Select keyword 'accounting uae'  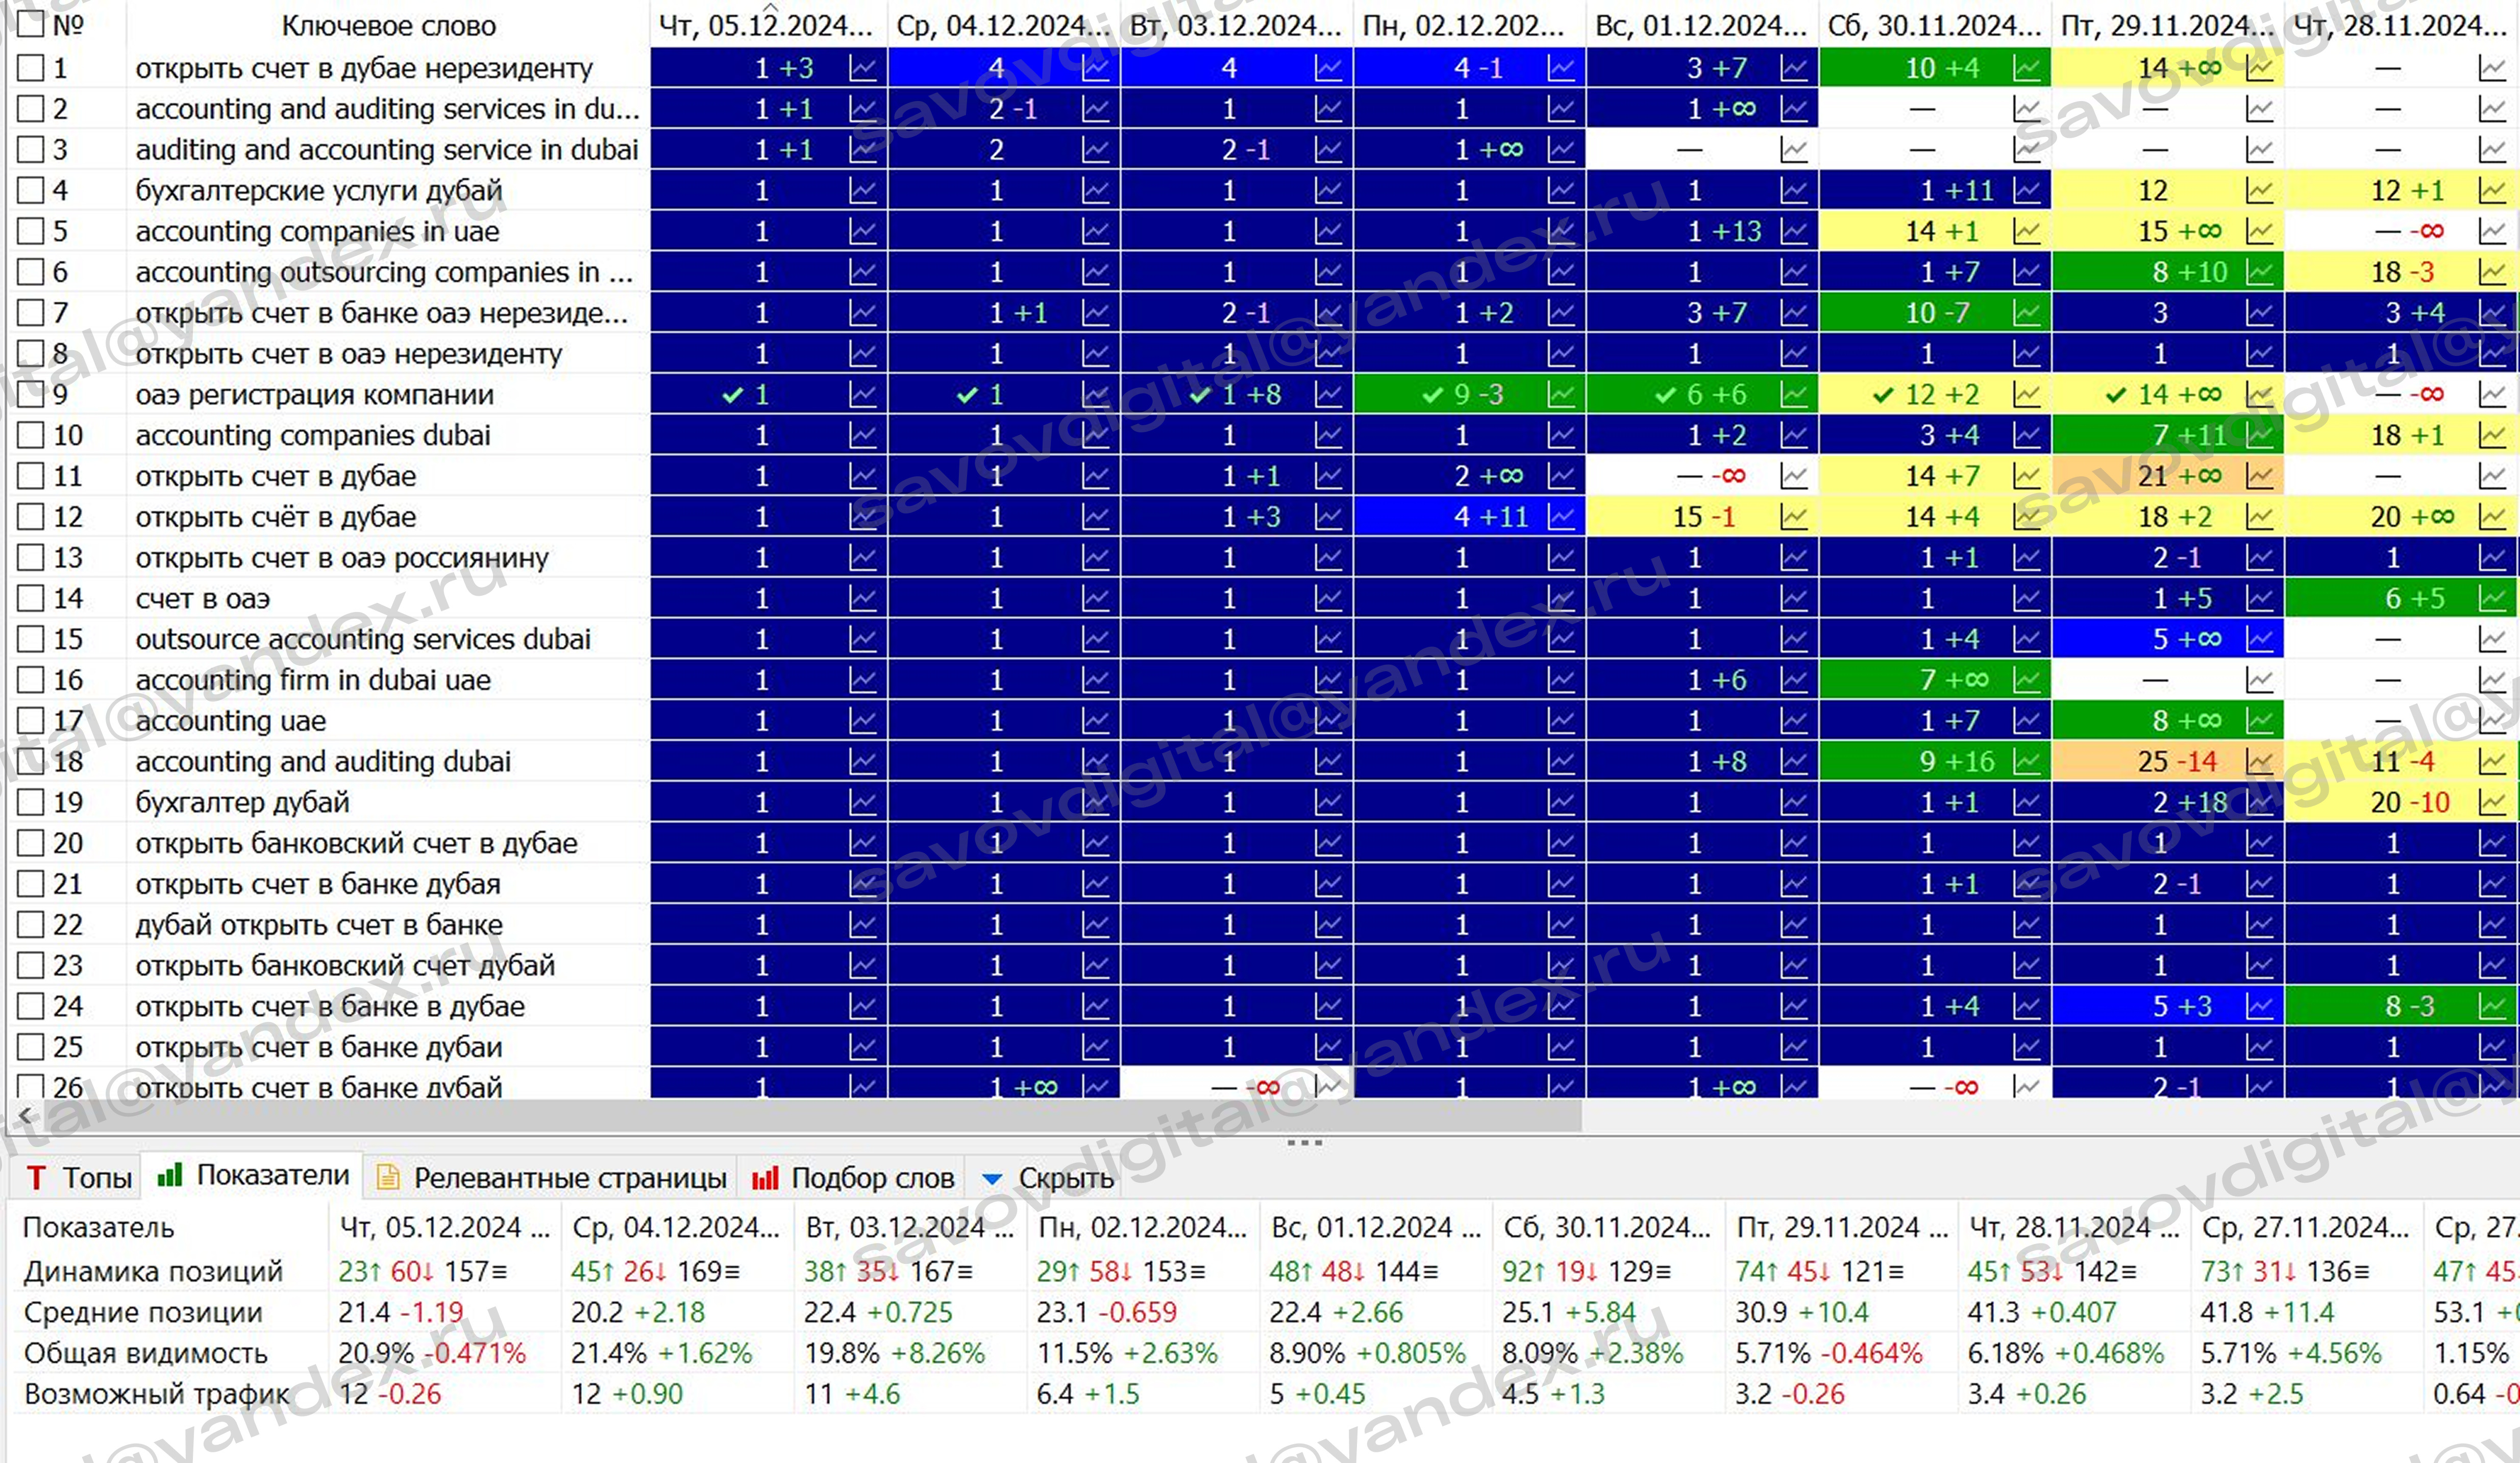click(230, 721)
